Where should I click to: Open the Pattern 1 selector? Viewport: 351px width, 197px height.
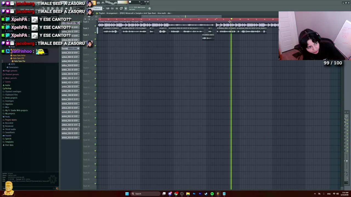click(97, 8)
